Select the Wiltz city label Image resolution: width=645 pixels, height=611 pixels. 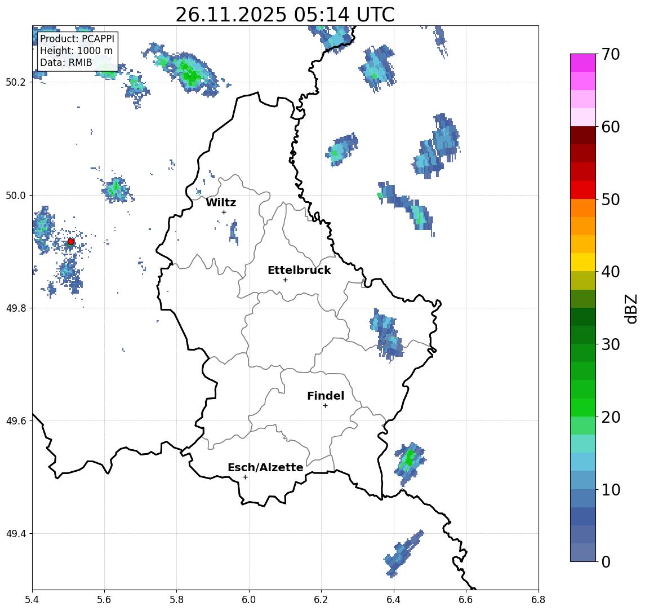coord(221,203)
